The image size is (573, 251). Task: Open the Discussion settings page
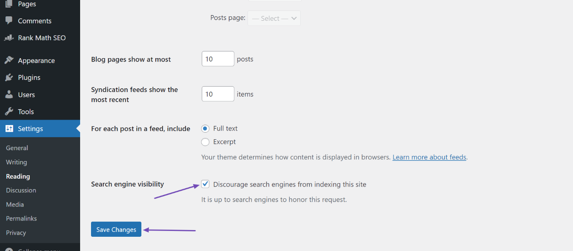click(x=21, y=190)
